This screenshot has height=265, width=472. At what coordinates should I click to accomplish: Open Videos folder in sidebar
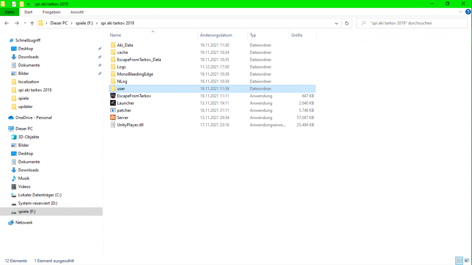[x=24, y=186]
